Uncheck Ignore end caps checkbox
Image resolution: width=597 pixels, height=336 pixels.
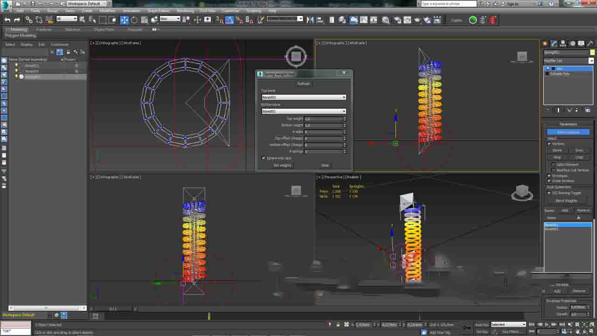(x=264, y=158)
